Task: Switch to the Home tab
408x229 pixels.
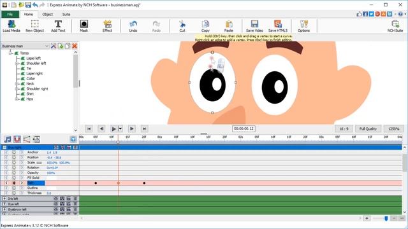Action: click(x=28, y=14)
